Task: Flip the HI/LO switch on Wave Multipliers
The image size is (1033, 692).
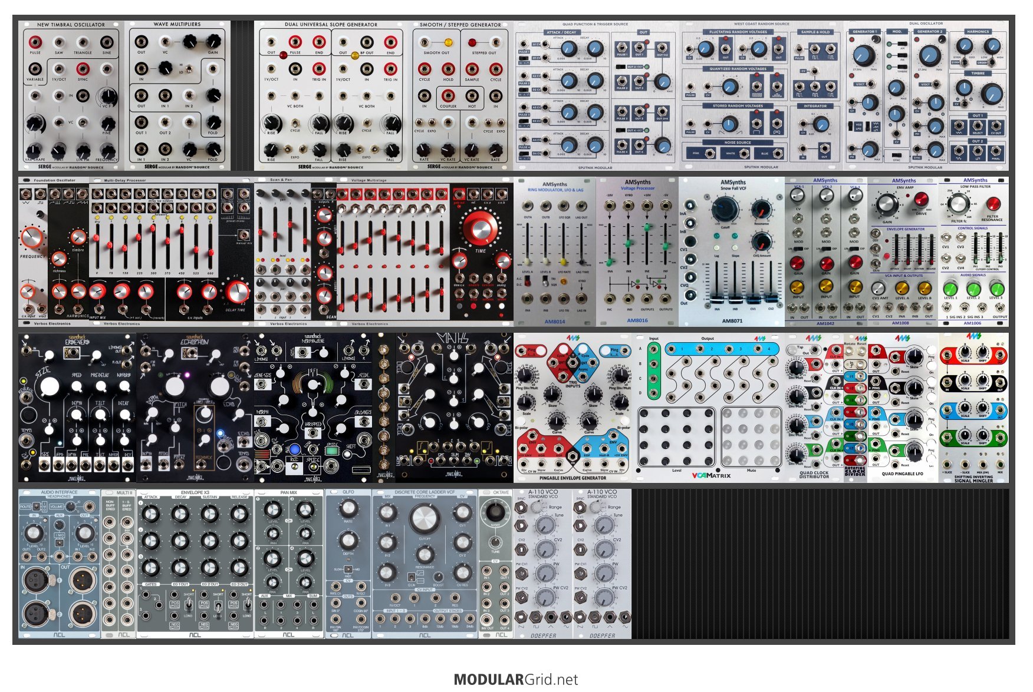Action: pos(189,69)
